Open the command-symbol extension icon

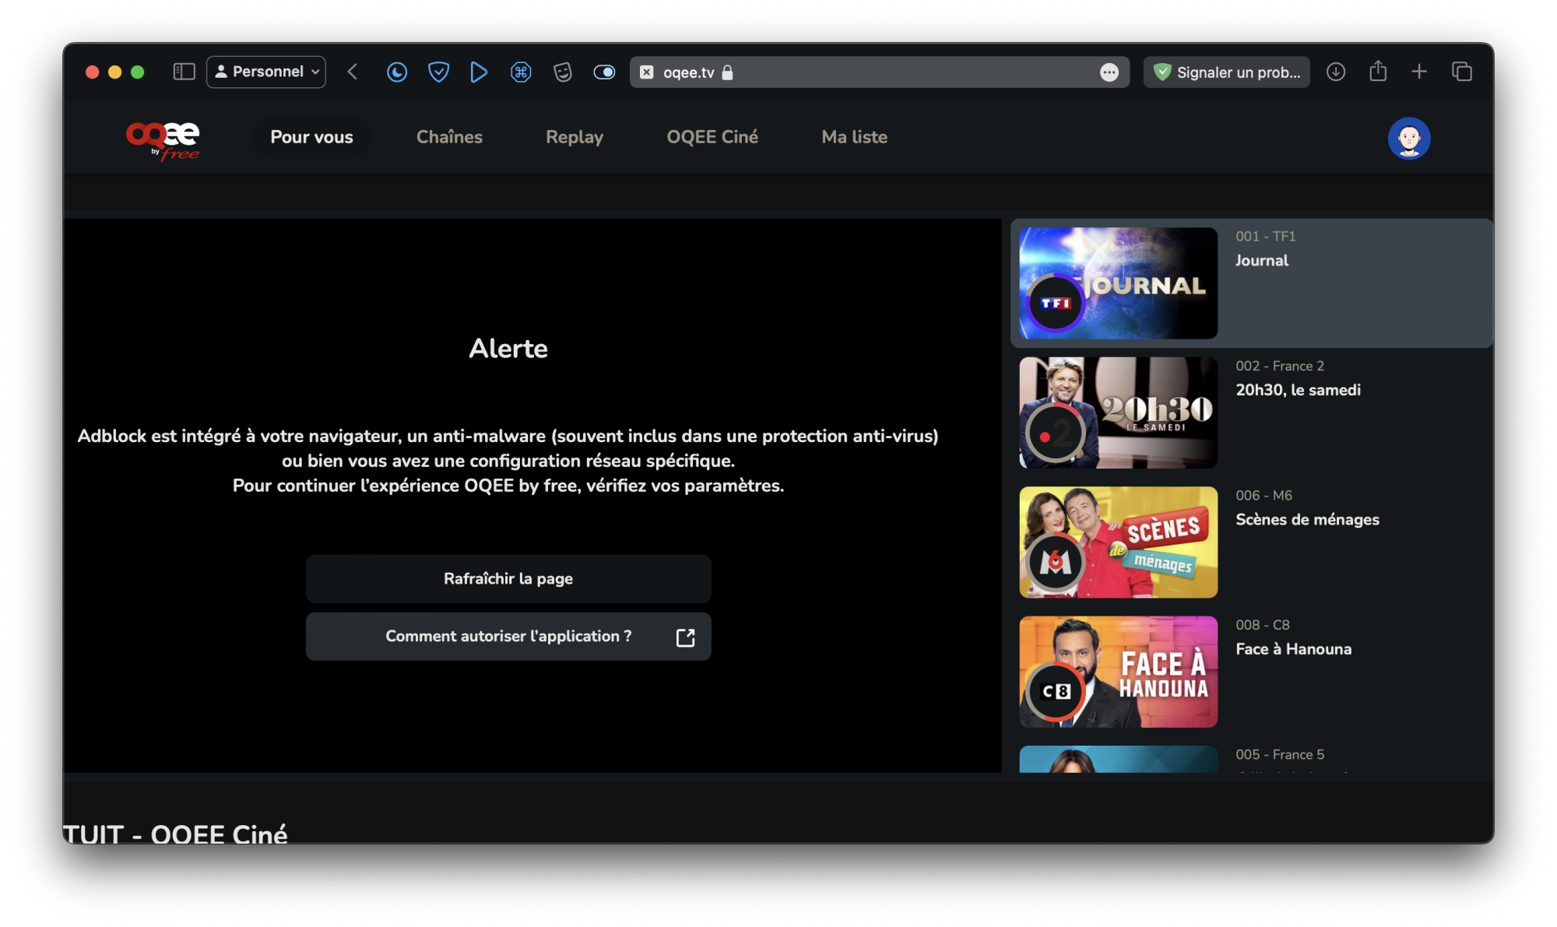tap(520, 72)
